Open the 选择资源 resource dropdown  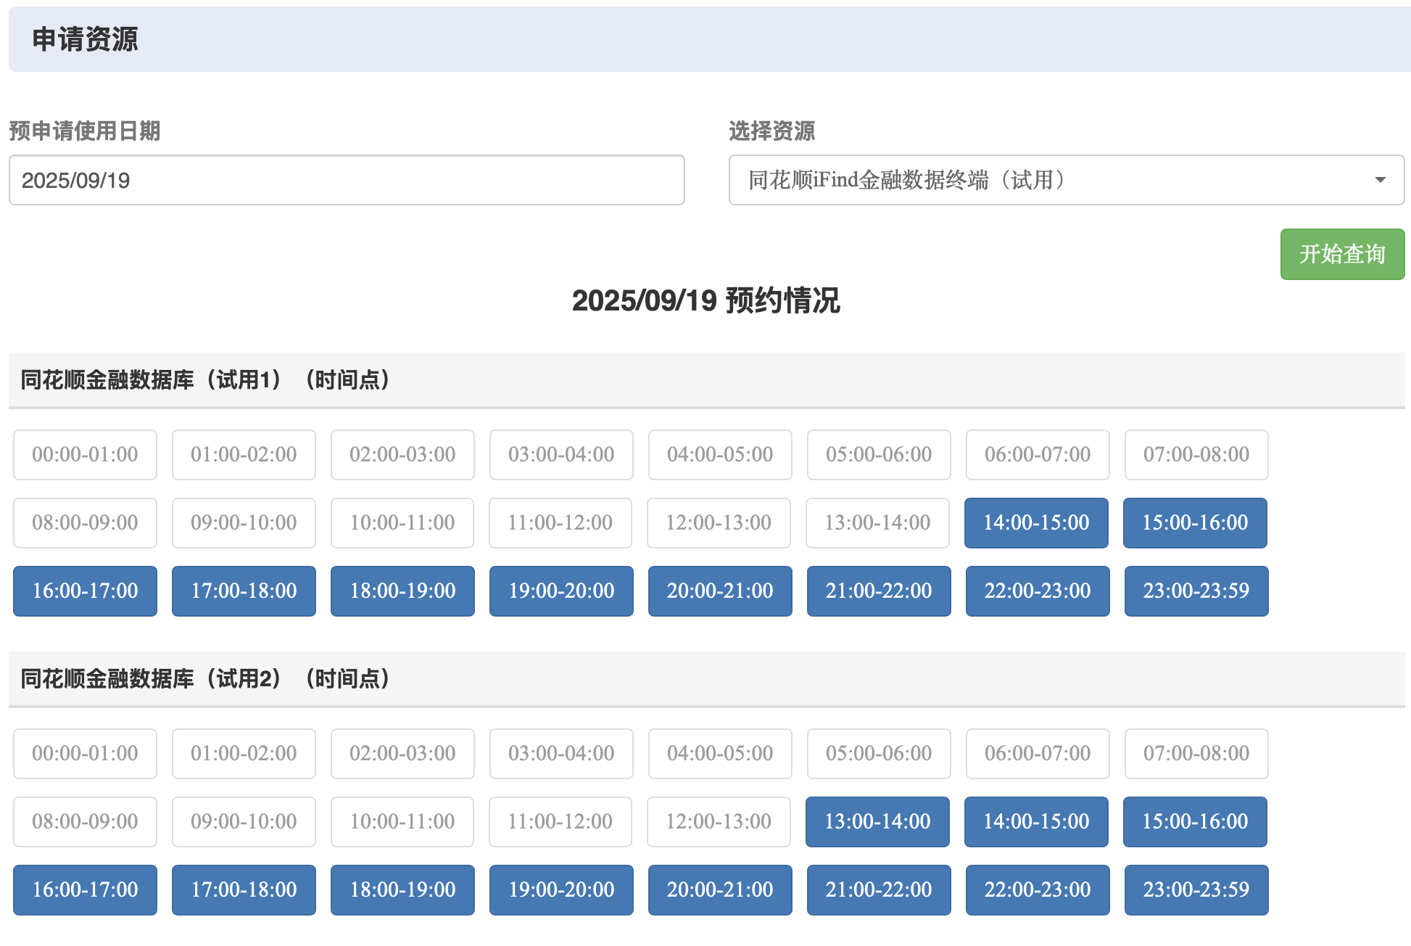(1064, 180)
